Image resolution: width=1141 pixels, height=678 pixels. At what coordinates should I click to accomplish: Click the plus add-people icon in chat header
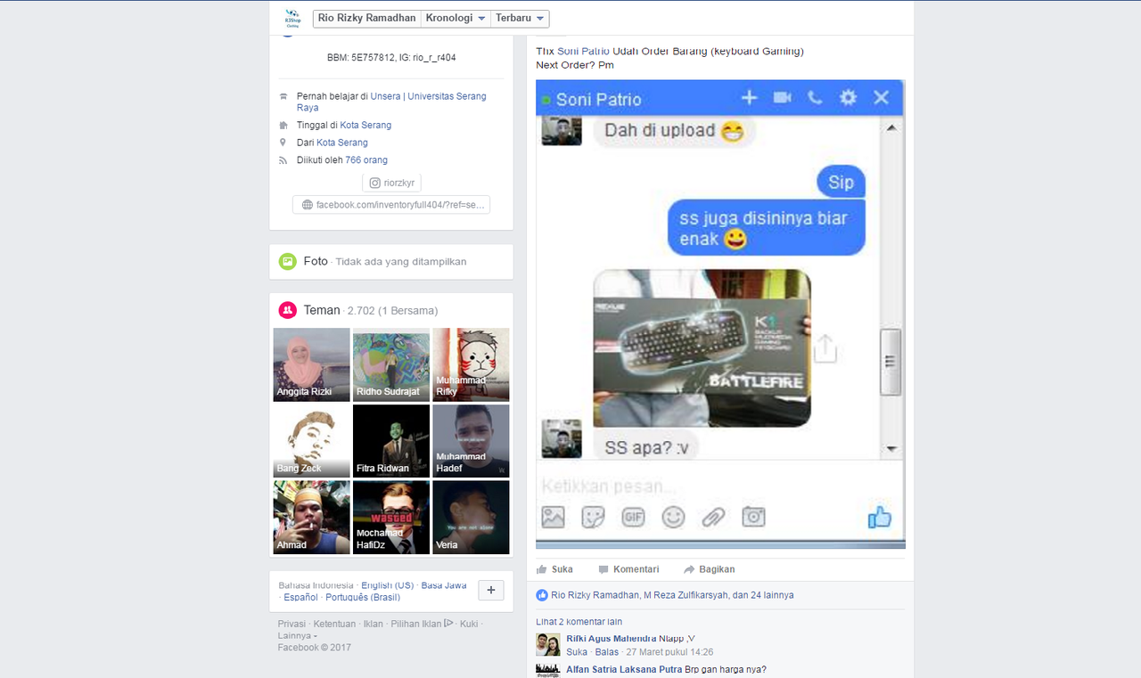(749, 97)
